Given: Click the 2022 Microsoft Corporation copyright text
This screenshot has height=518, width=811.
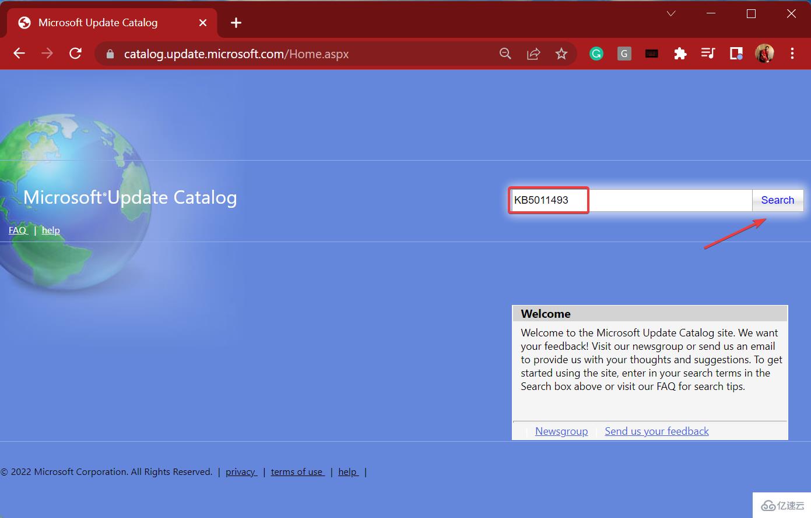Looking at the screenshot, I should pos(107,472).
